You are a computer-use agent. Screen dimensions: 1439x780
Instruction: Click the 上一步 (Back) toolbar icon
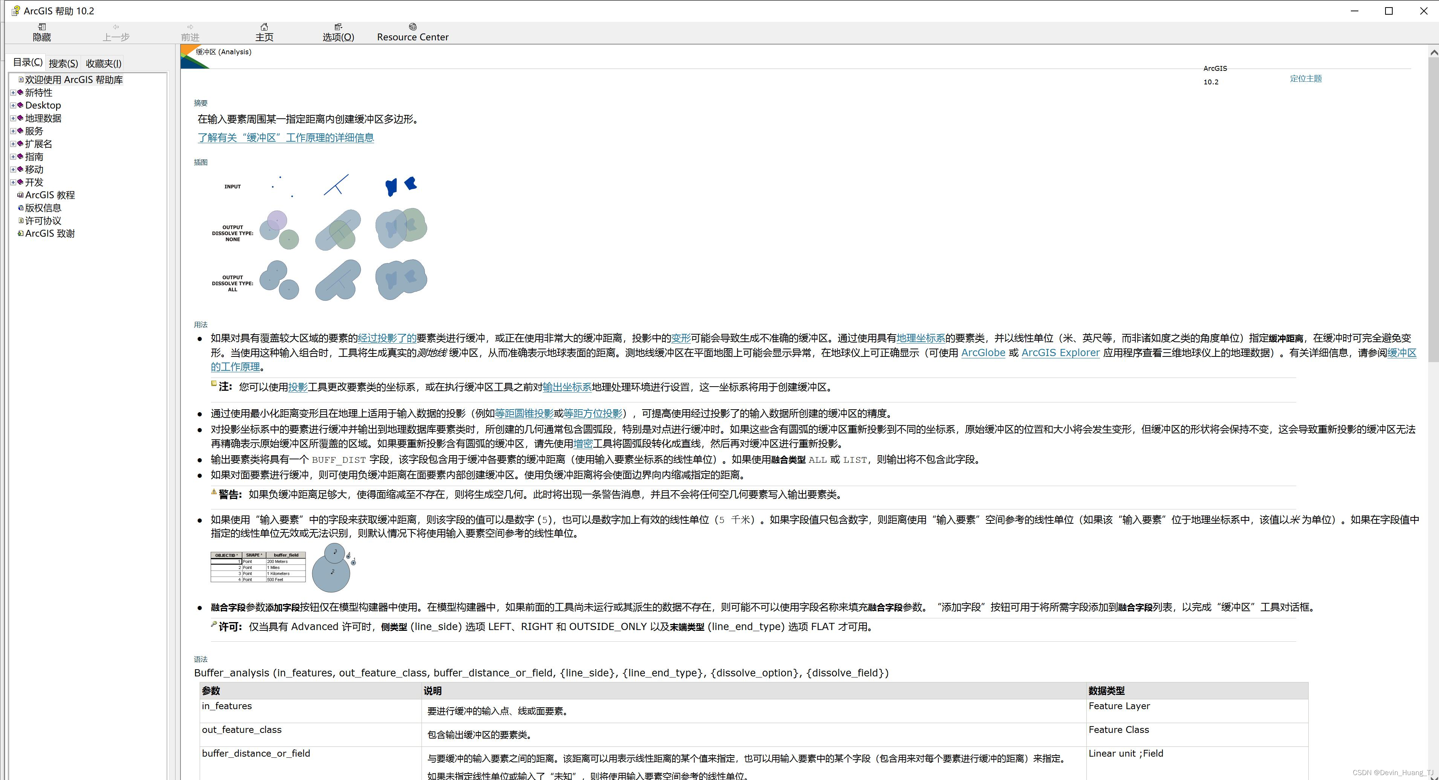[x=116, y=32]
